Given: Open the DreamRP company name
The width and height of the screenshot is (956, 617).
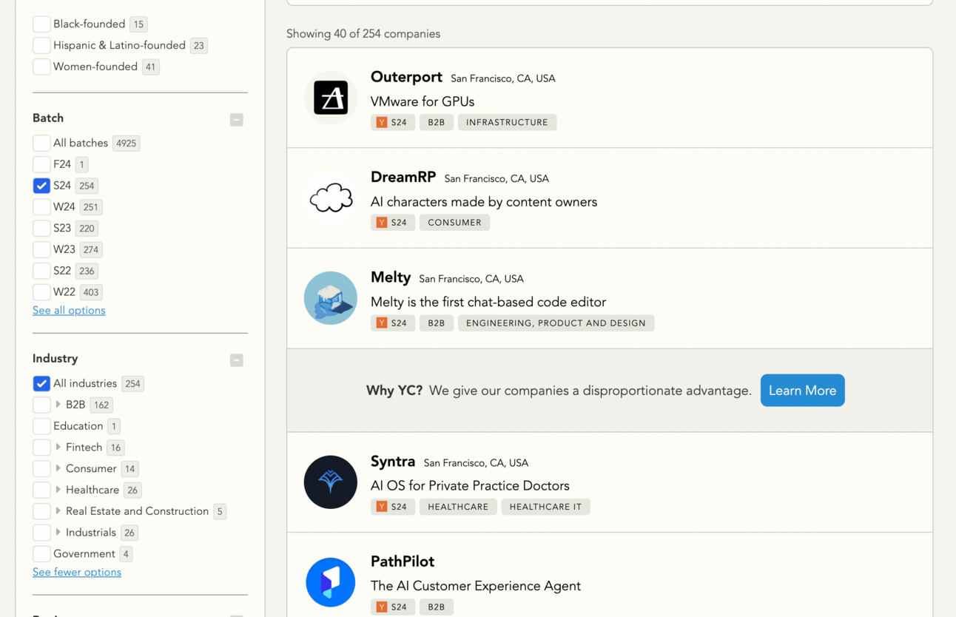Looking at the screenshot, I should [403, 178].
